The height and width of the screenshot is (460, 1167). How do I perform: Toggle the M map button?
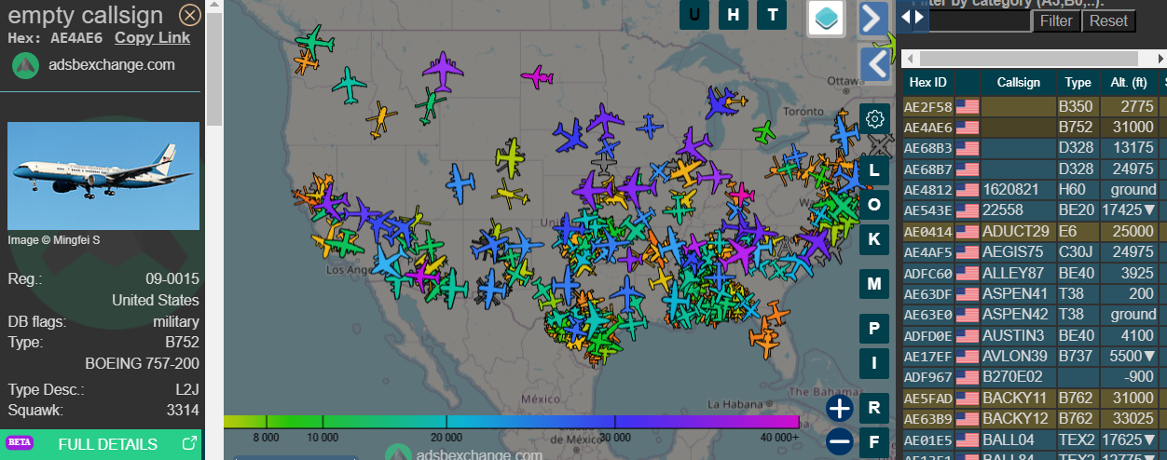(874, 283)
